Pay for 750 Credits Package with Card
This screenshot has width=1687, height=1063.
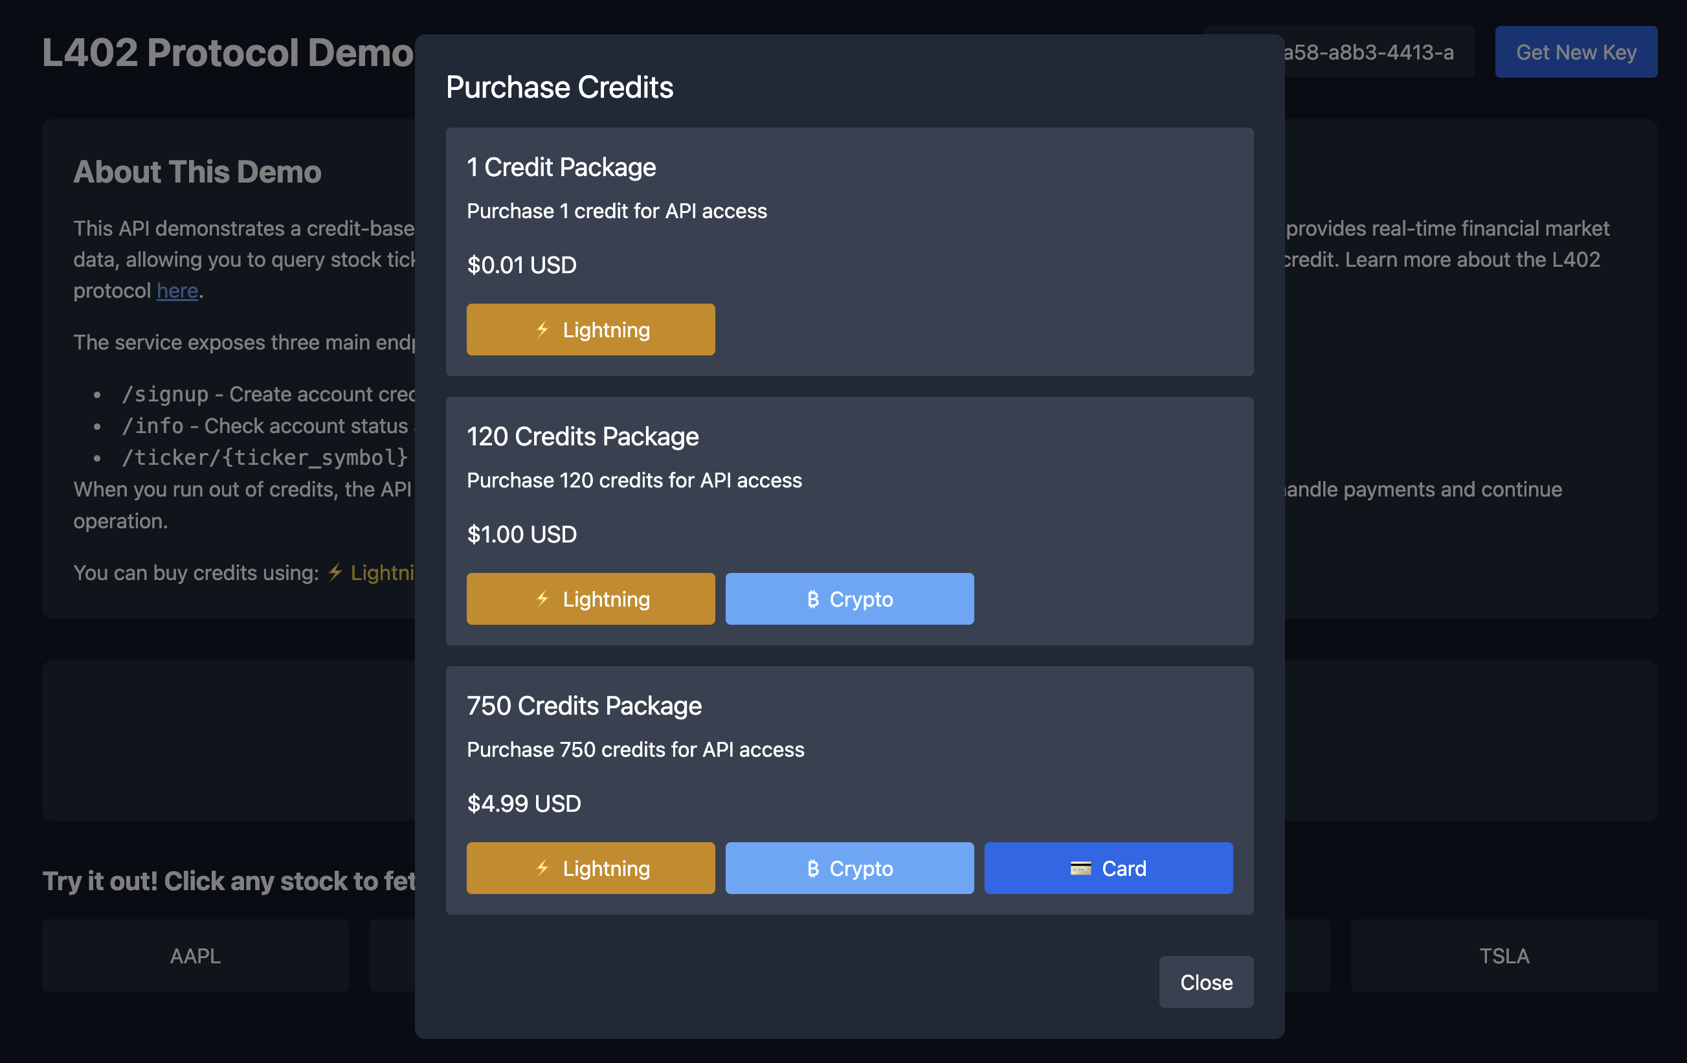[x=1108, y=867]
